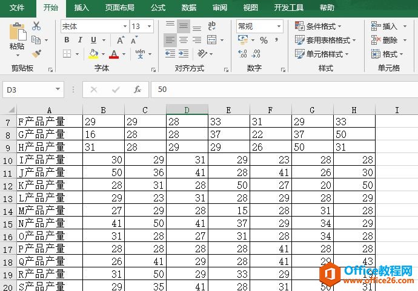
Task: Select row 10 header
Action: tap(8, 160)
